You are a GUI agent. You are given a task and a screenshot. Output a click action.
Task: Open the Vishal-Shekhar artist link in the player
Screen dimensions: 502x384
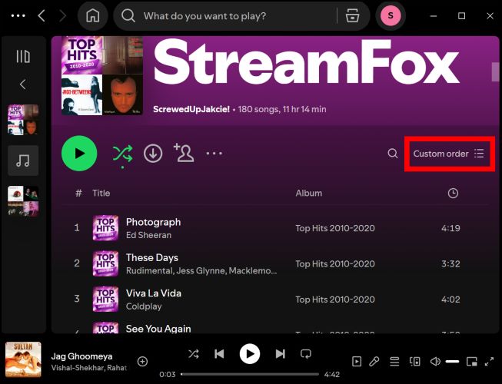click(x=76, y=368)
